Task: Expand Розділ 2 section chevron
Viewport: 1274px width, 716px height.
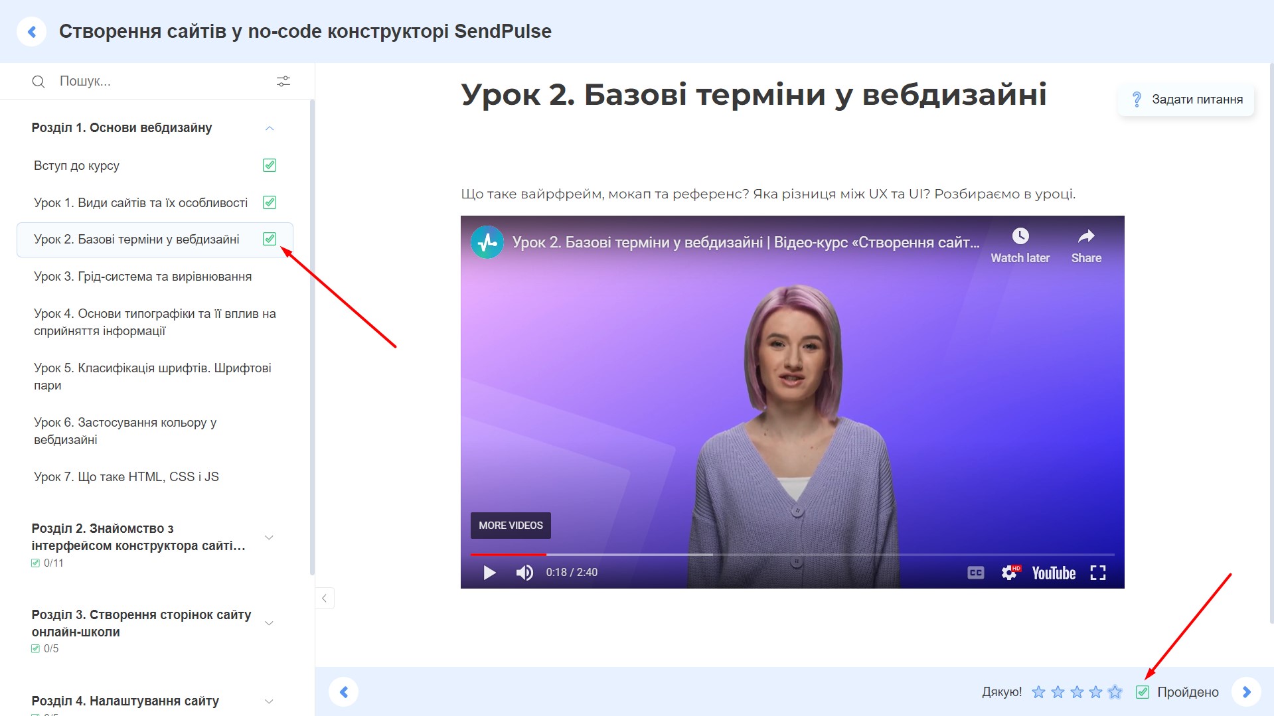Action: point(269,537)
